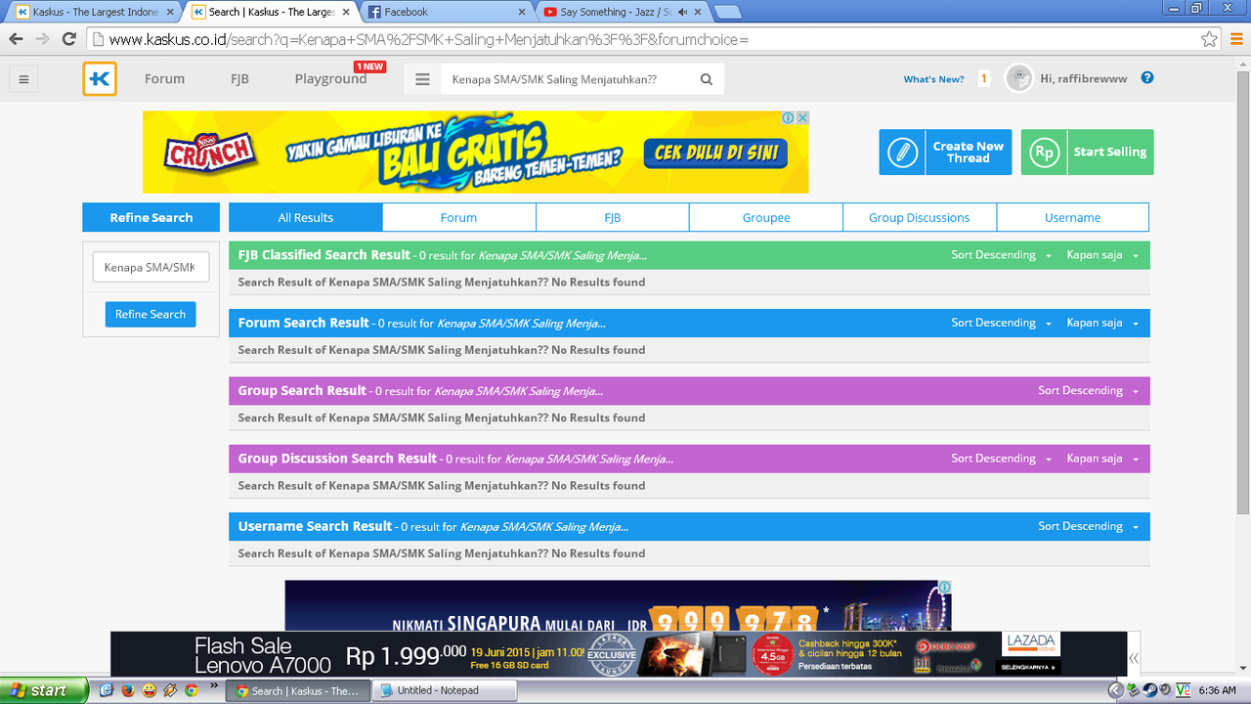Switch to the Username results tab
Image resolution: width=1251 pixels, height=704 pixels.
tap(1072, 217)
